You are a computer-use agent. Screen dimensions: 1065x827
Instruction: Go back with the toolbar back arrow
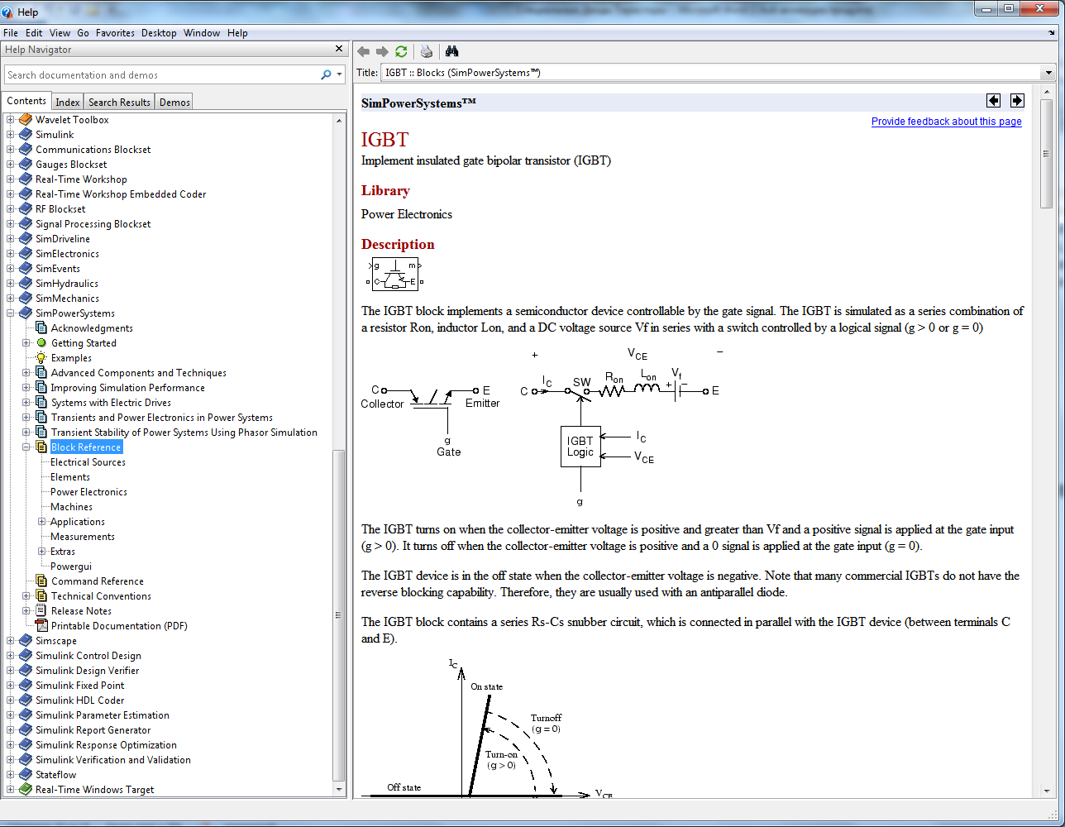coord(363,51)
